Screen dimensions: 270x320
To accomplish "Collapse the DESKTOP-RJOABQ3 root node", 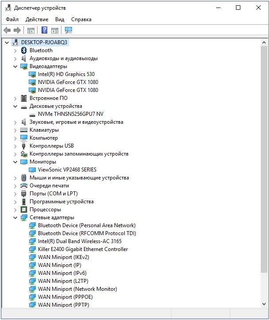I will [7, 43].
